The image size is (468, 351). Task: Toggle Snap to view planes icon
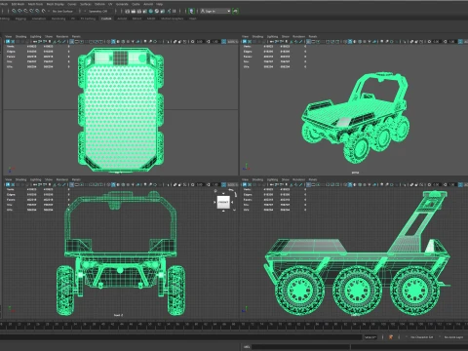coord(37,11)
